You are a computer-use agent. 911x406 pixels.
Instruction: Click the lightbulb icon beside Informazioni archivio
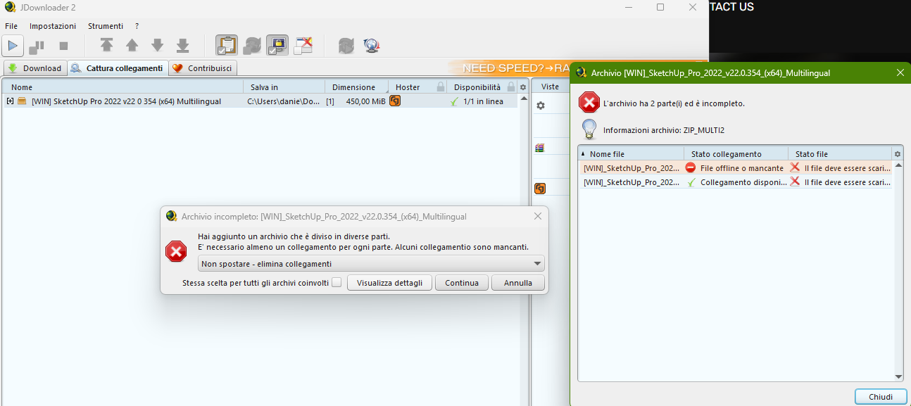[589, 129]
